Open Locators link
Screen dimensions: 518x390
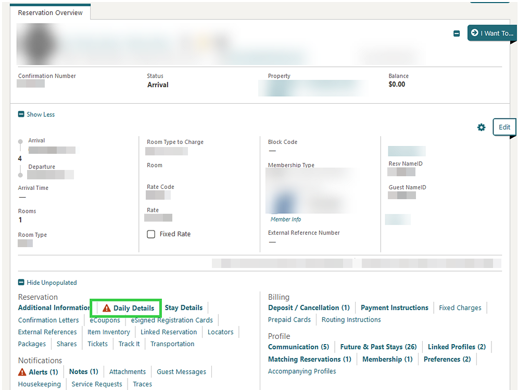(x=220, y=332)
